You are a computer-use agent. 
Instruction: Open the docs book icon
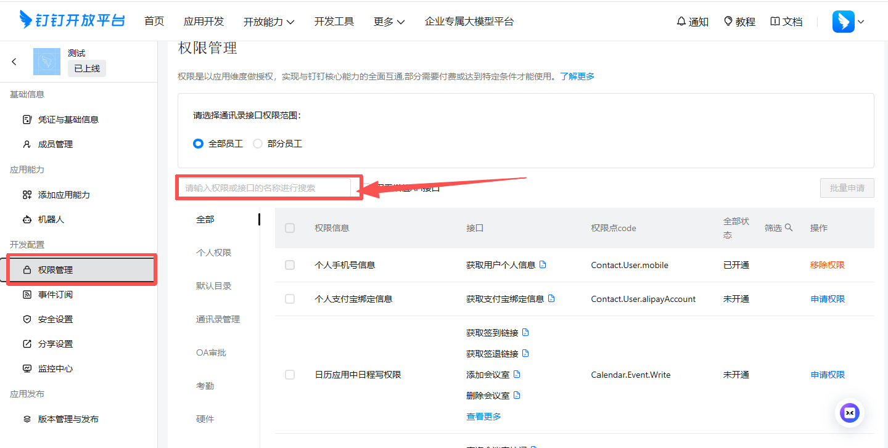[x=775, y=22]
